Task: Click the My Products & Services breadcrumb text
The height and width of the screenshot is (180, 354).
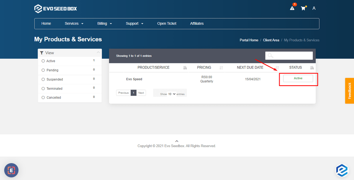Action: point(302,40)
